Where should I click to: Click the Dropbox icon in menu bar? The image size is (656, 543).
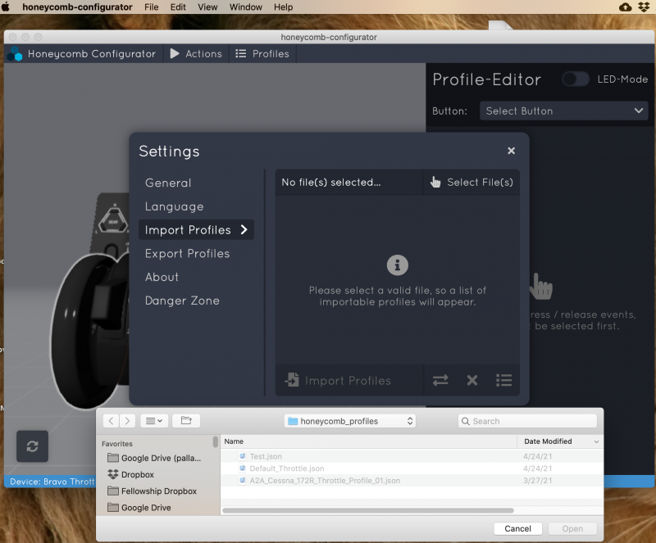(644, 7)
